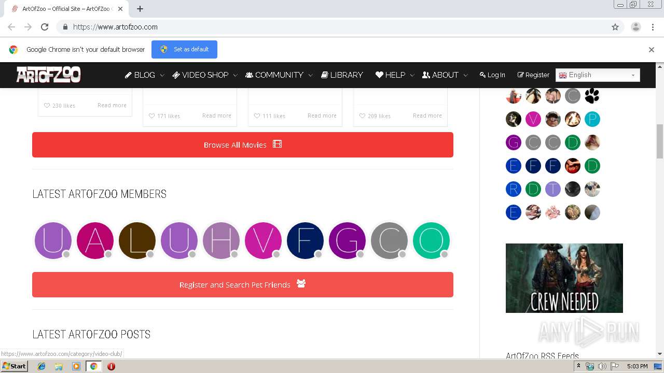
Task: Select the large purple G member avatar
Action: pos(347,240)
